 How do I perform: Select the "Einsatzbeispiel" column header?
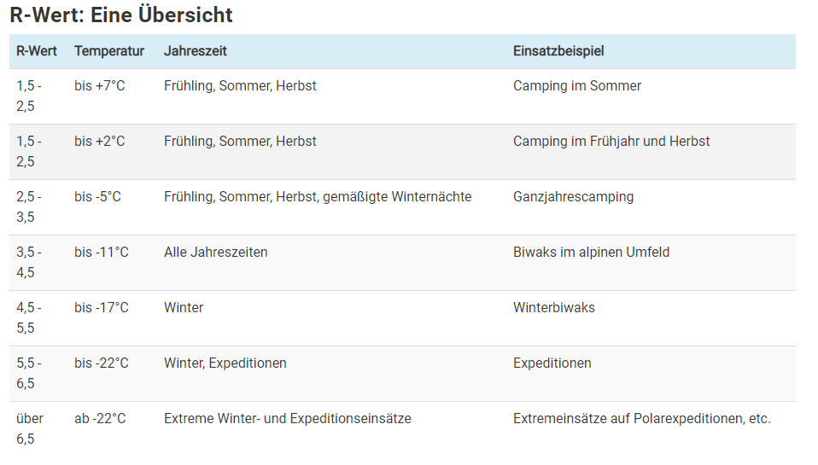[558, 51]
